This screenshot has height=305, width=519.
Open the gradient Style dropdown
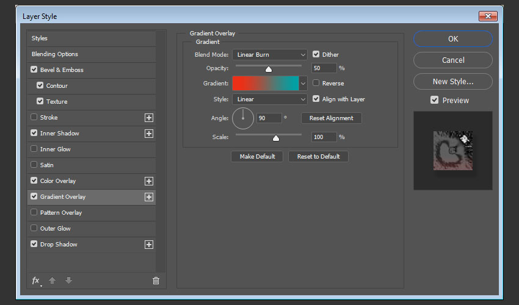pyautogui.click(x=269, y=99)
